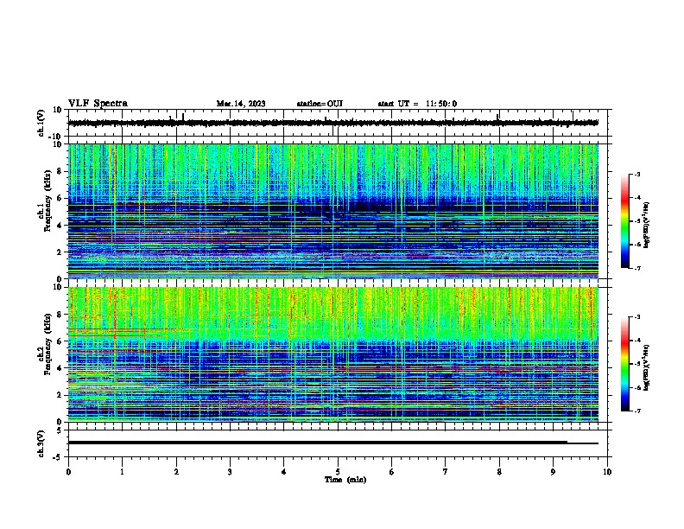Viewport: 684px width, 529px height.
Task: Click the 'Time (min)' axis label
Action: click(x=345, y=480)
